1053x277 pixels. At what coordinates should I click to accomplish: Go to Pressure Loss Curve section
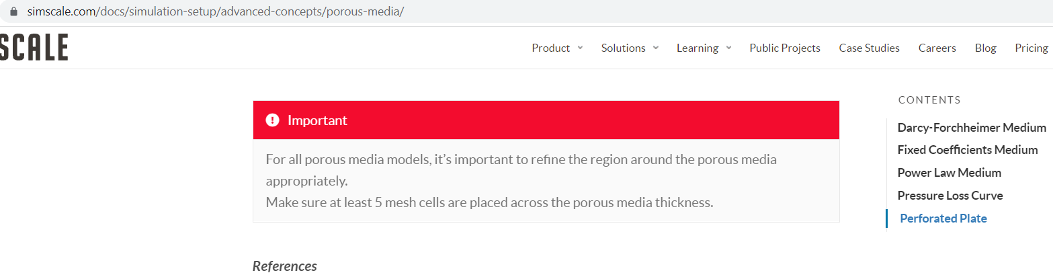coord(950,196)
